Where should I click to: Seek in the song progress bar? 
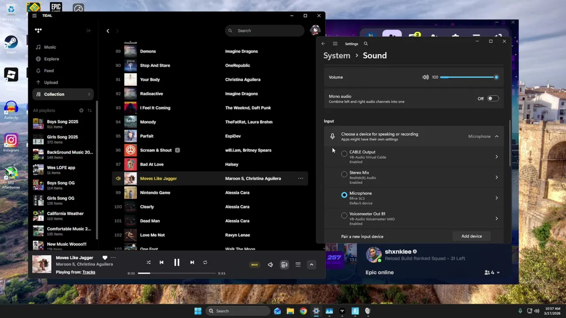(177, 273)
